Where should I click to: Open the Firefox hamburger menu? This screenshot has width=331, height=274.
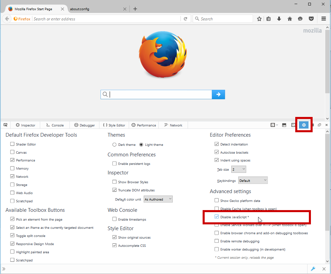tap(324, 19)
